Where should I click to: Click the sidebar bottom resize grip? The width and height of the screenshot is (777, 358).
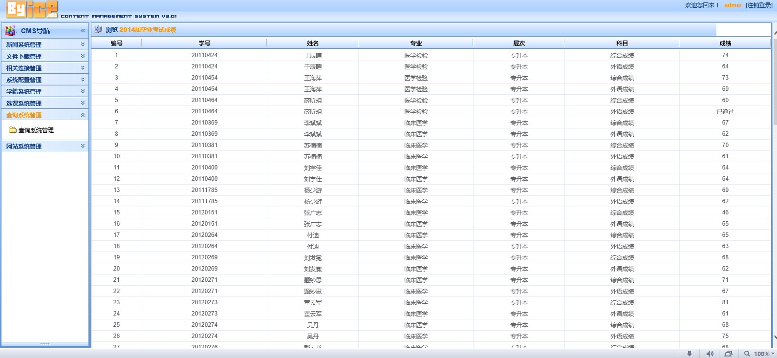45,344
